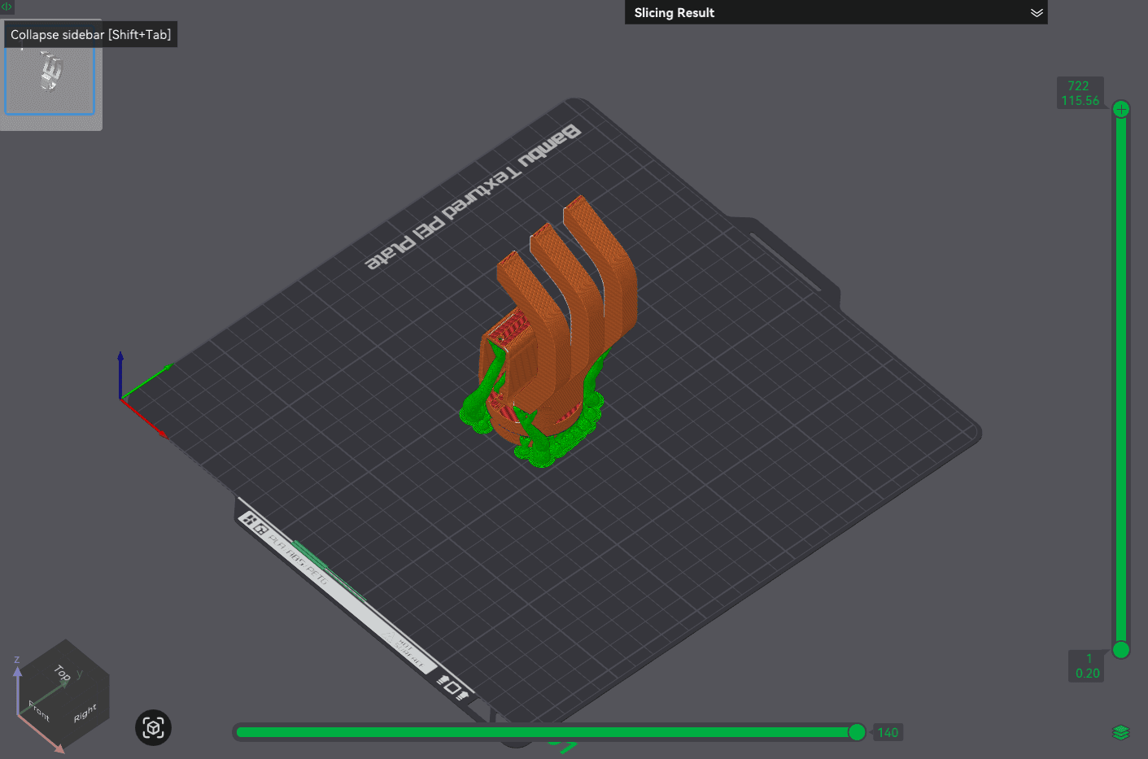The width and height of the screenshot is (1148, 759).
Task: Select the plate 1 tab thumbnail
Action: click(x=50, y=79)
